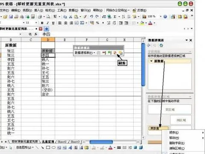This screenshot has width=205, height=154.
Task: Click the horizontal scrollbar thumb
Action: [101, 142]
